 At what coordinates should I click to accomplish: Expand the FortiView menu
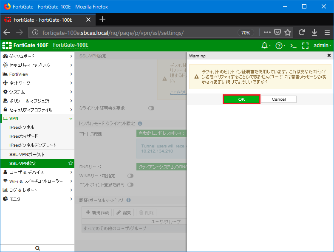[37, 74]
